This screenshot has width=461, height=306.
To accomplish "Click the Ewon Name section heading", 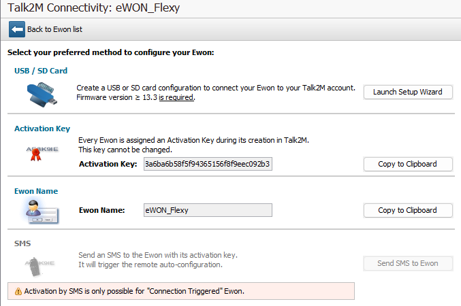I will pos(36,191).
